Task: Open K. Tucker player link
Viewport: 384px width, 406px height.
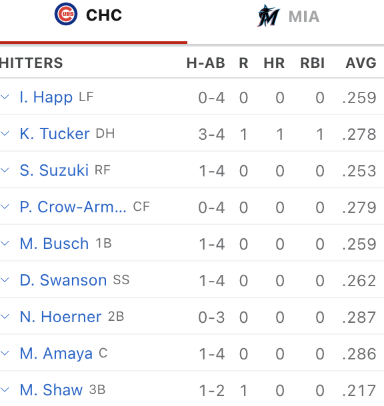Action: [55, 134]
